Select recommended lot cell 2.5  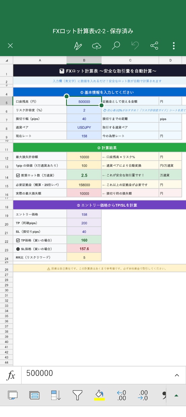84,175
